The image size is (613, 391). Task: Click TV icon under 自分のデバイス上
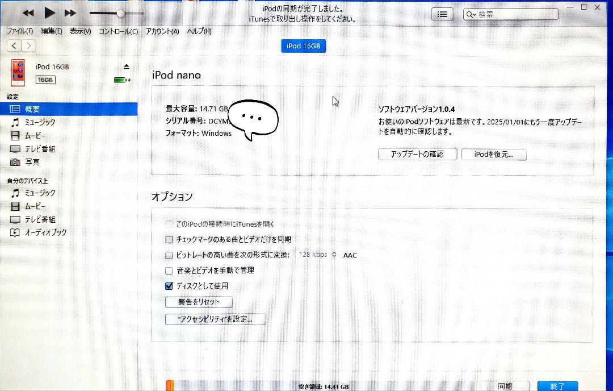(x=15, y=219)
